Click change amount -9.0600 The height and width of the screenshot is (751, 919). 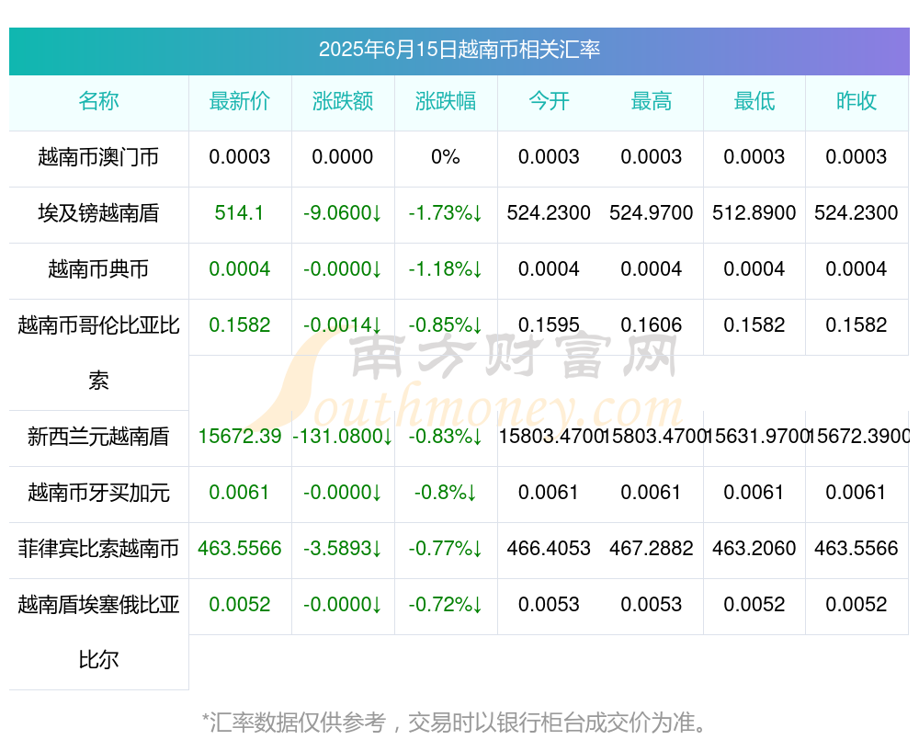click(342, 213)
